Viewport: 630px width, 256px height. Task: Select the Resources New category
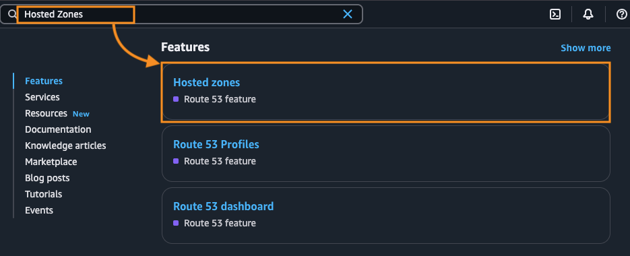(57, 113)
